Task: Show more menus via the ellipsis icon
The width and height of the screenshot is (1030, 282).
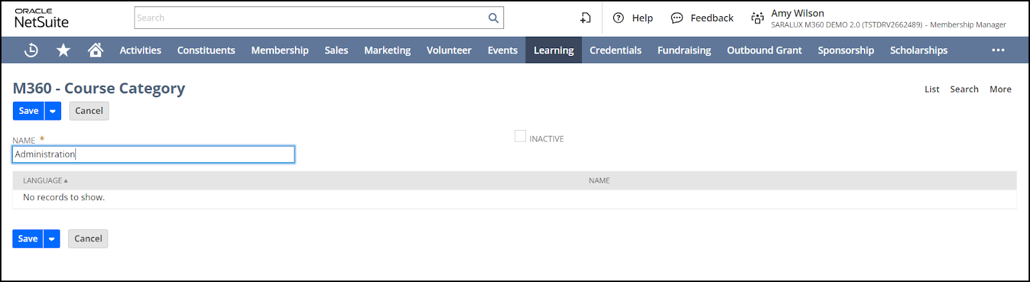Action: (998, 50)
